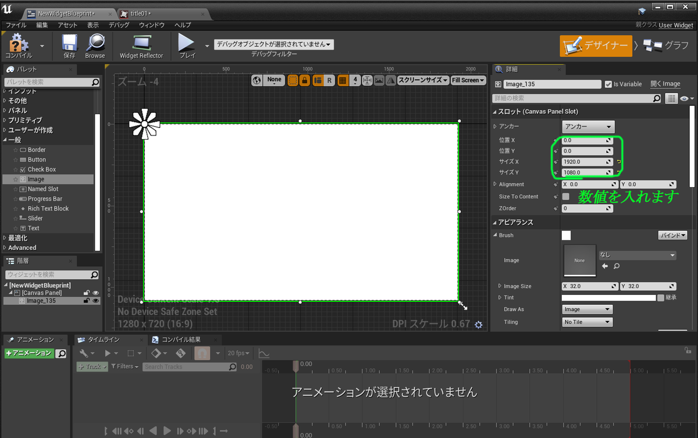Click the Search Tracks field
The height and width of the screenshot is (438, 698).
pyautogui.click(x=190, y=366)
